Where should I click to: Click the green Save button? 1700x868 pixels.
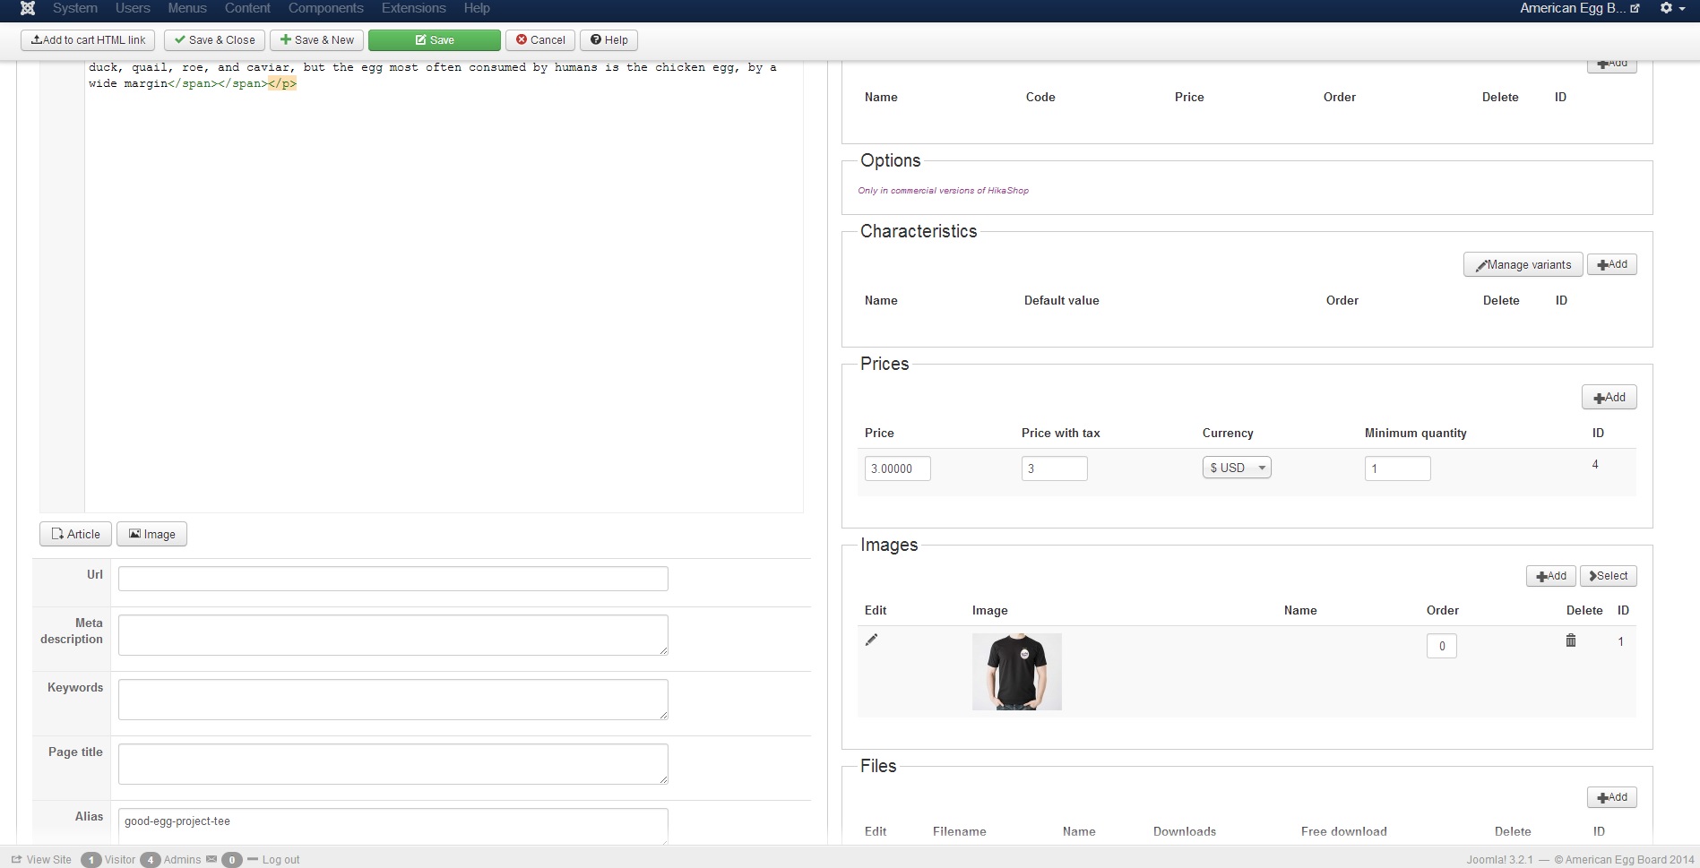point(435,40)
